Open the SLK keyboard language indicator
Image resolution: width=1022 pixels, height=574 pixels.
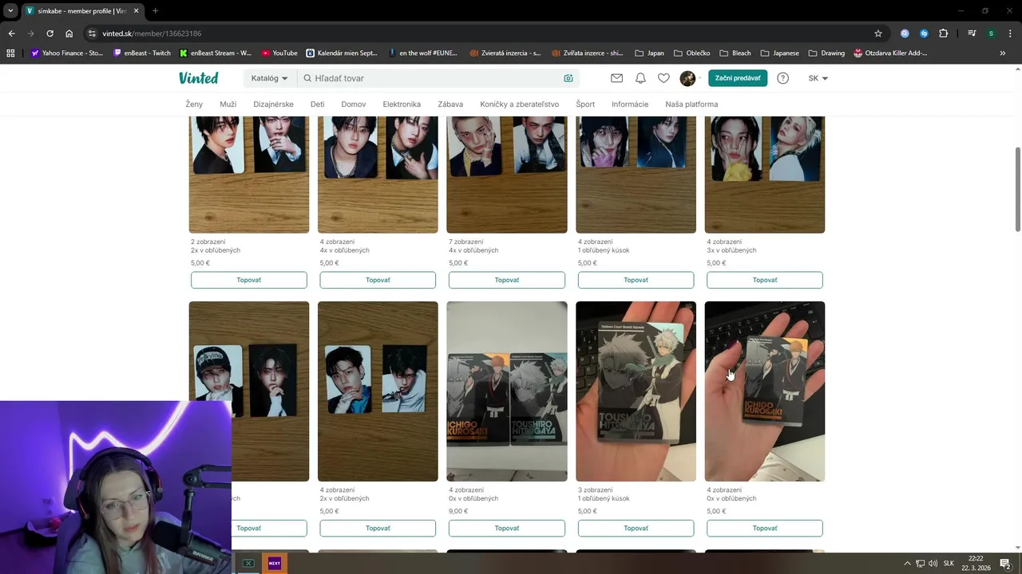(x=949, y=564)
